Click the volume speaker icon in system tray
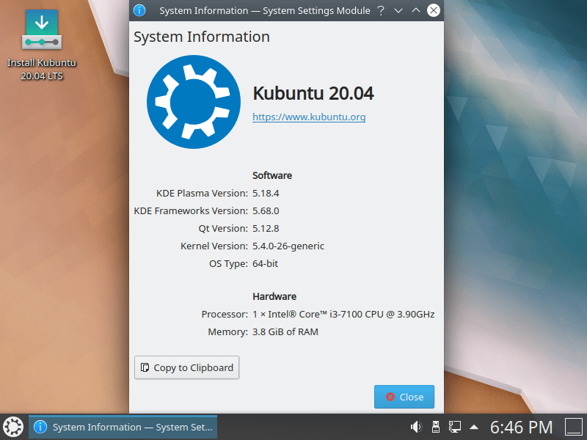Image resolution: width=587 pixels, height=440 pixels. [416, 427]
